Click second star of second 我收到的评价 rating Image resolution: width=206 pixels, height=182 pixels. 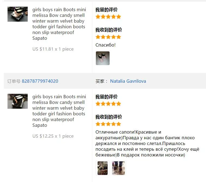103,124
